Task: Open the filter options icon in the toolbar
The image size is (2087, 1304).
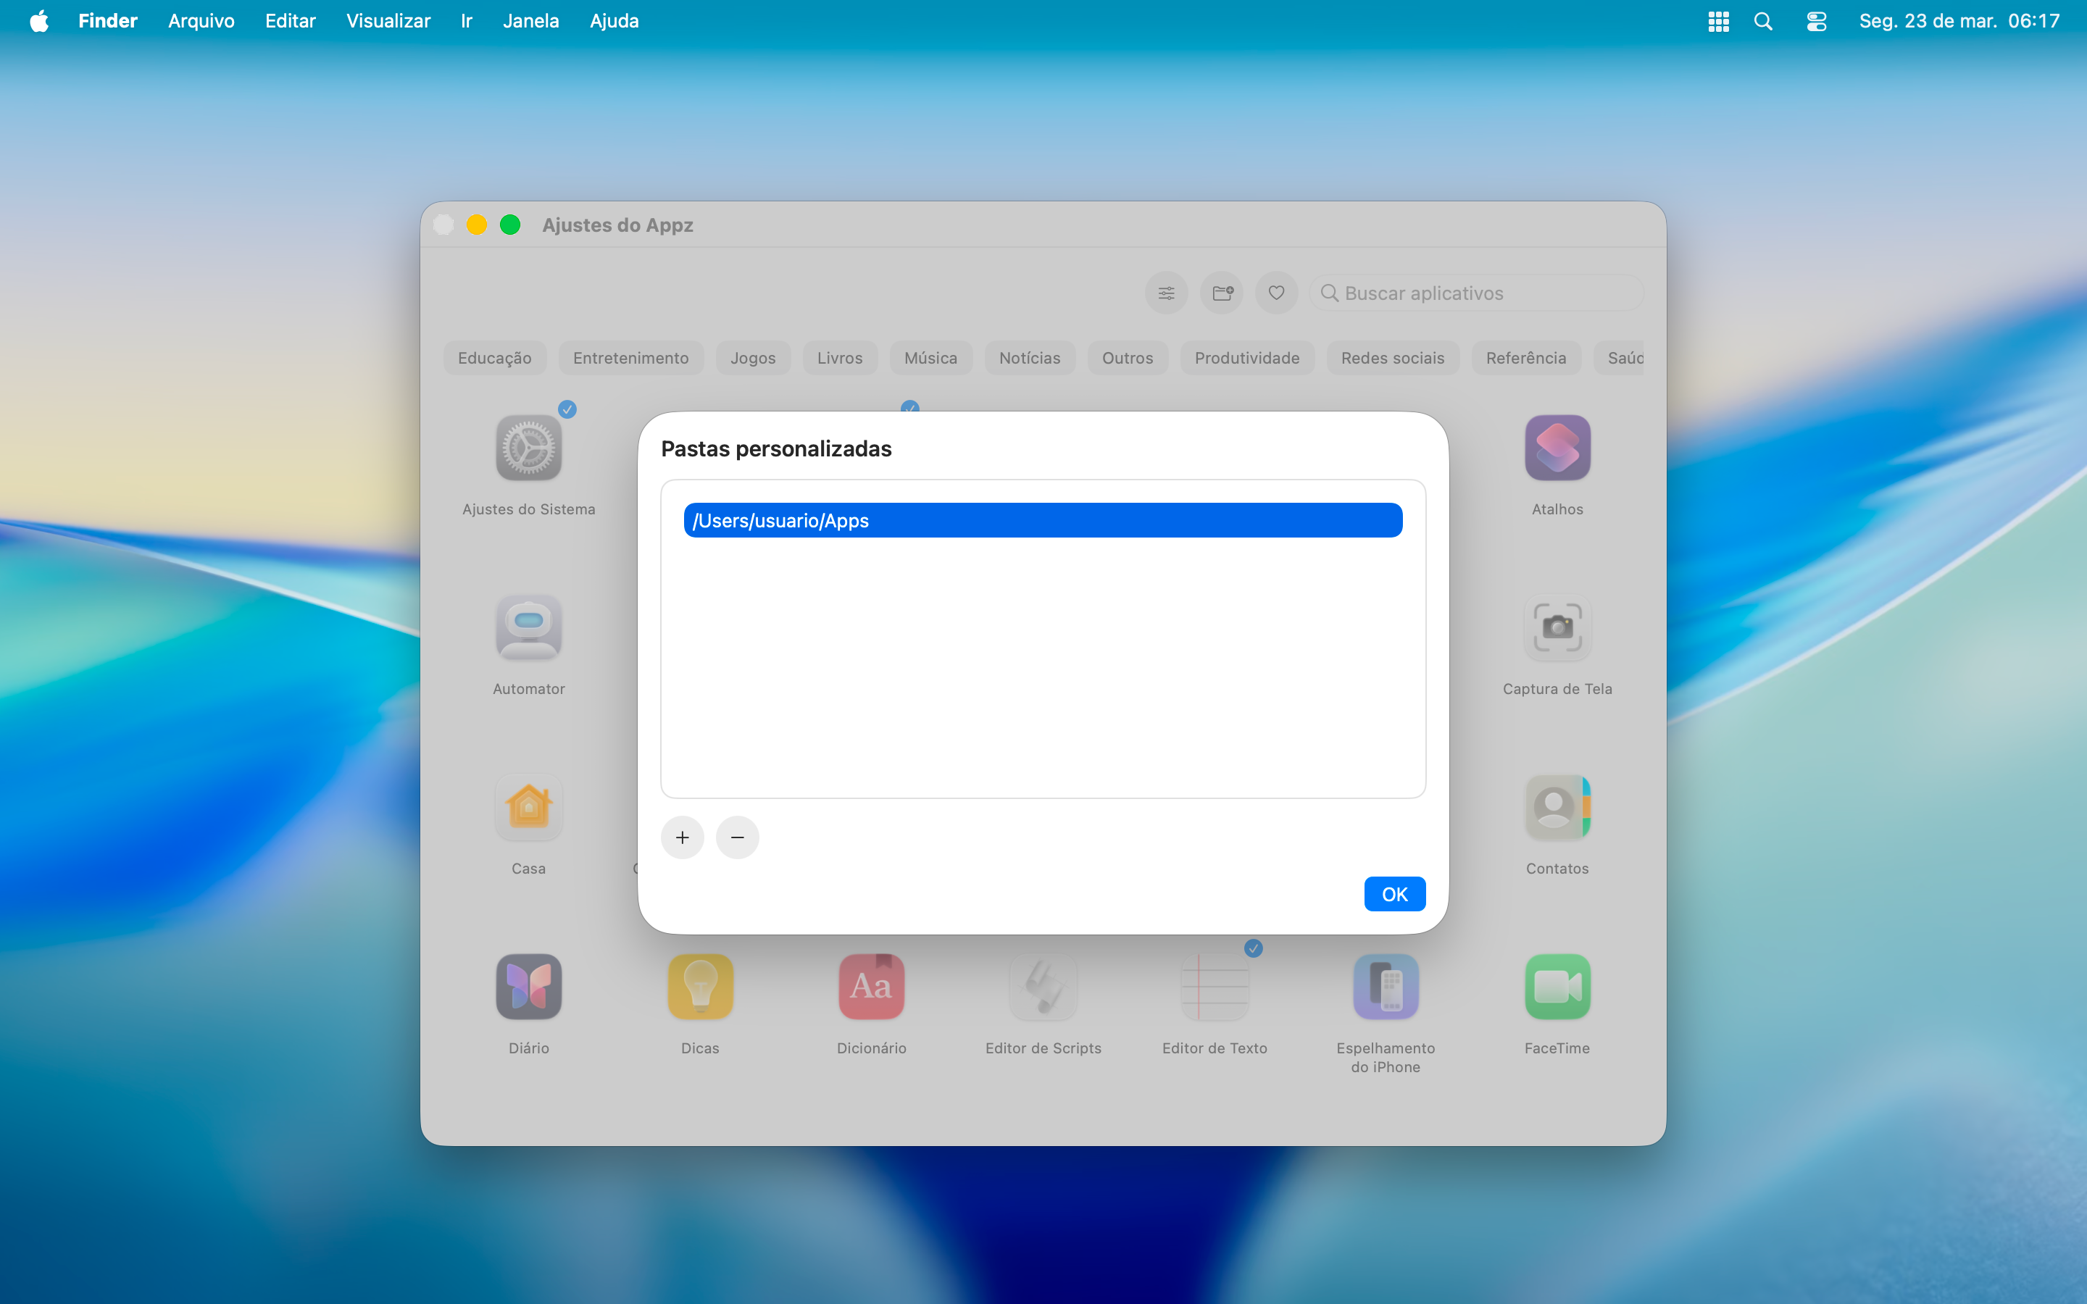Action: coord(1165,293)
